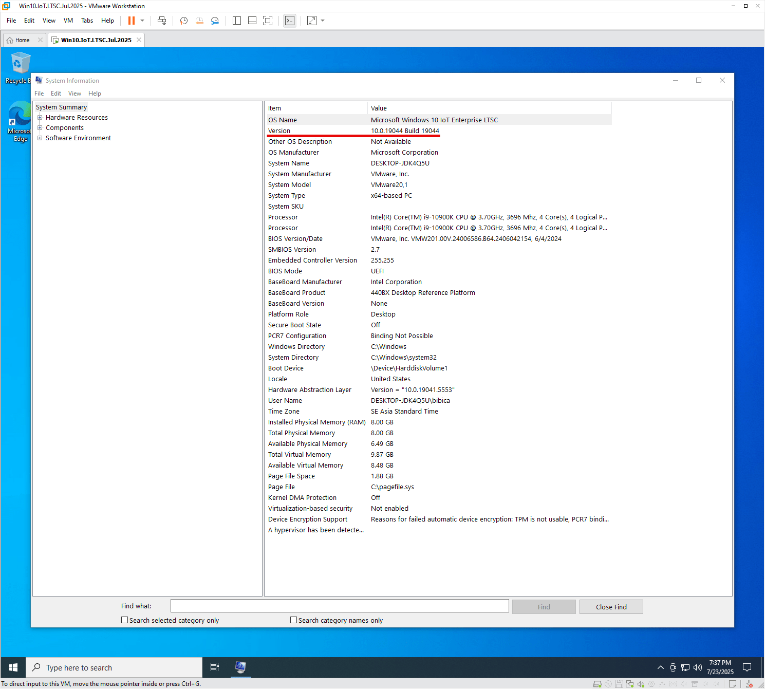Open System Information View menu
The width and height of the screenshot is (765, 689).
pyautogui.click(x=75, y=94)
